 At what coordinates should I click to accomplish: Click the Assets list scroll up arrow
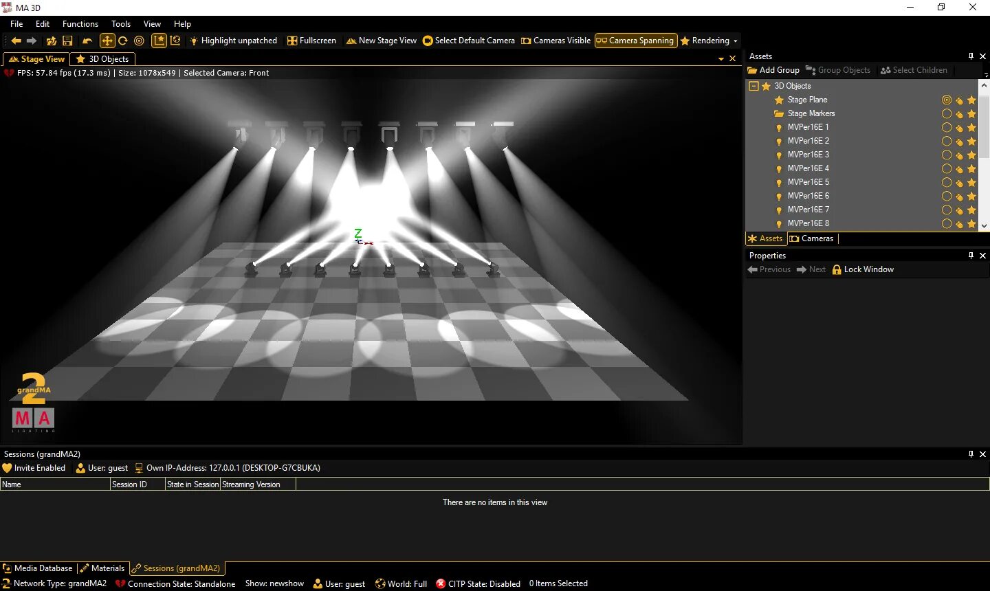click(984, 84)
